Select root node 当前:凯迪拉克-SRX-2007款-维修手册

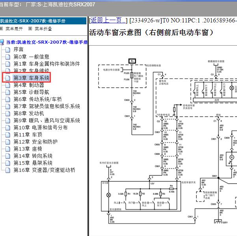pyautogui.click(x=47, y=42)
